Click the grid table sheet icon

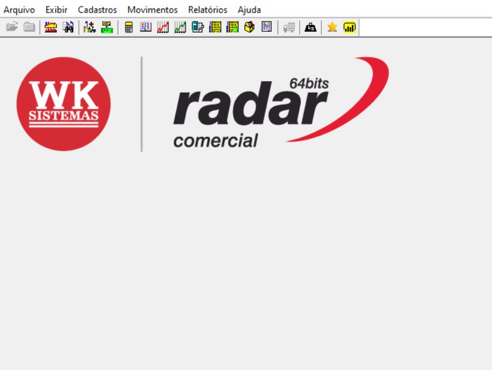[x=267, y=27]
